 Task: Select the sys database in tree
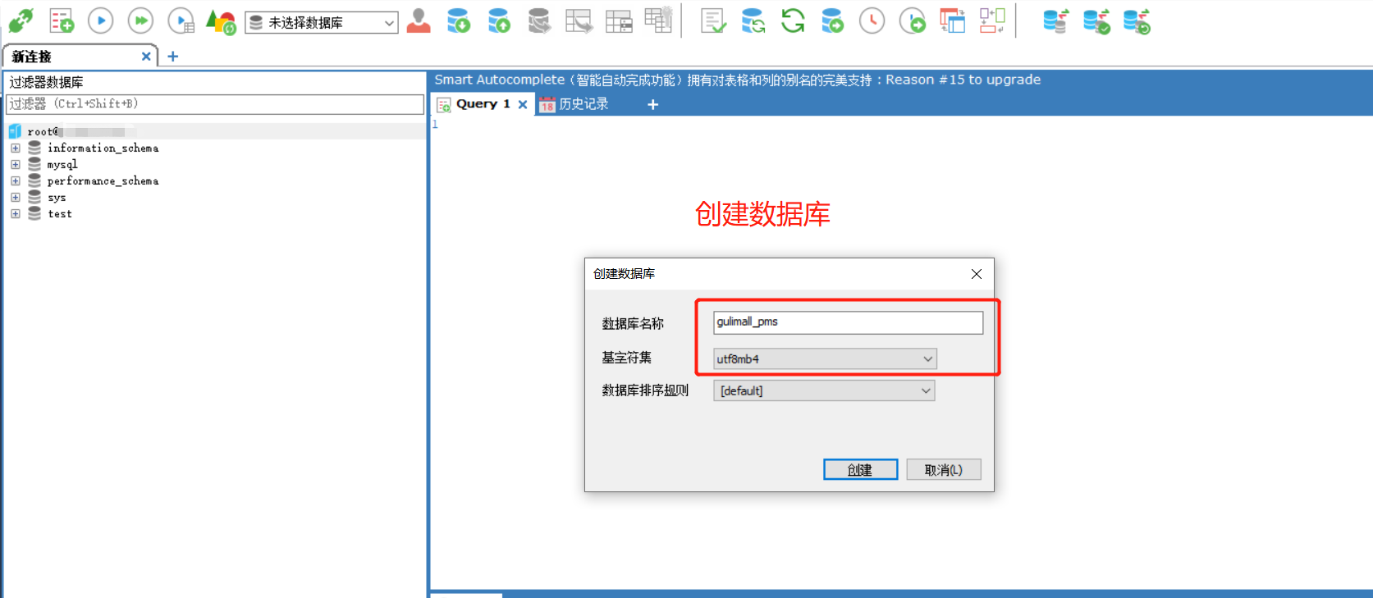[x=57, y=198]
